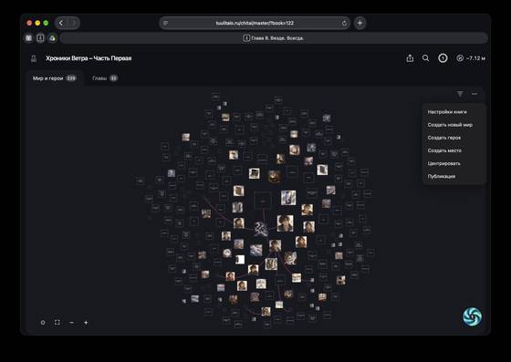The height and width of the screenshot is (362, 511).
Task: Choose Настройки книги from menu
Action: point(447,111)
